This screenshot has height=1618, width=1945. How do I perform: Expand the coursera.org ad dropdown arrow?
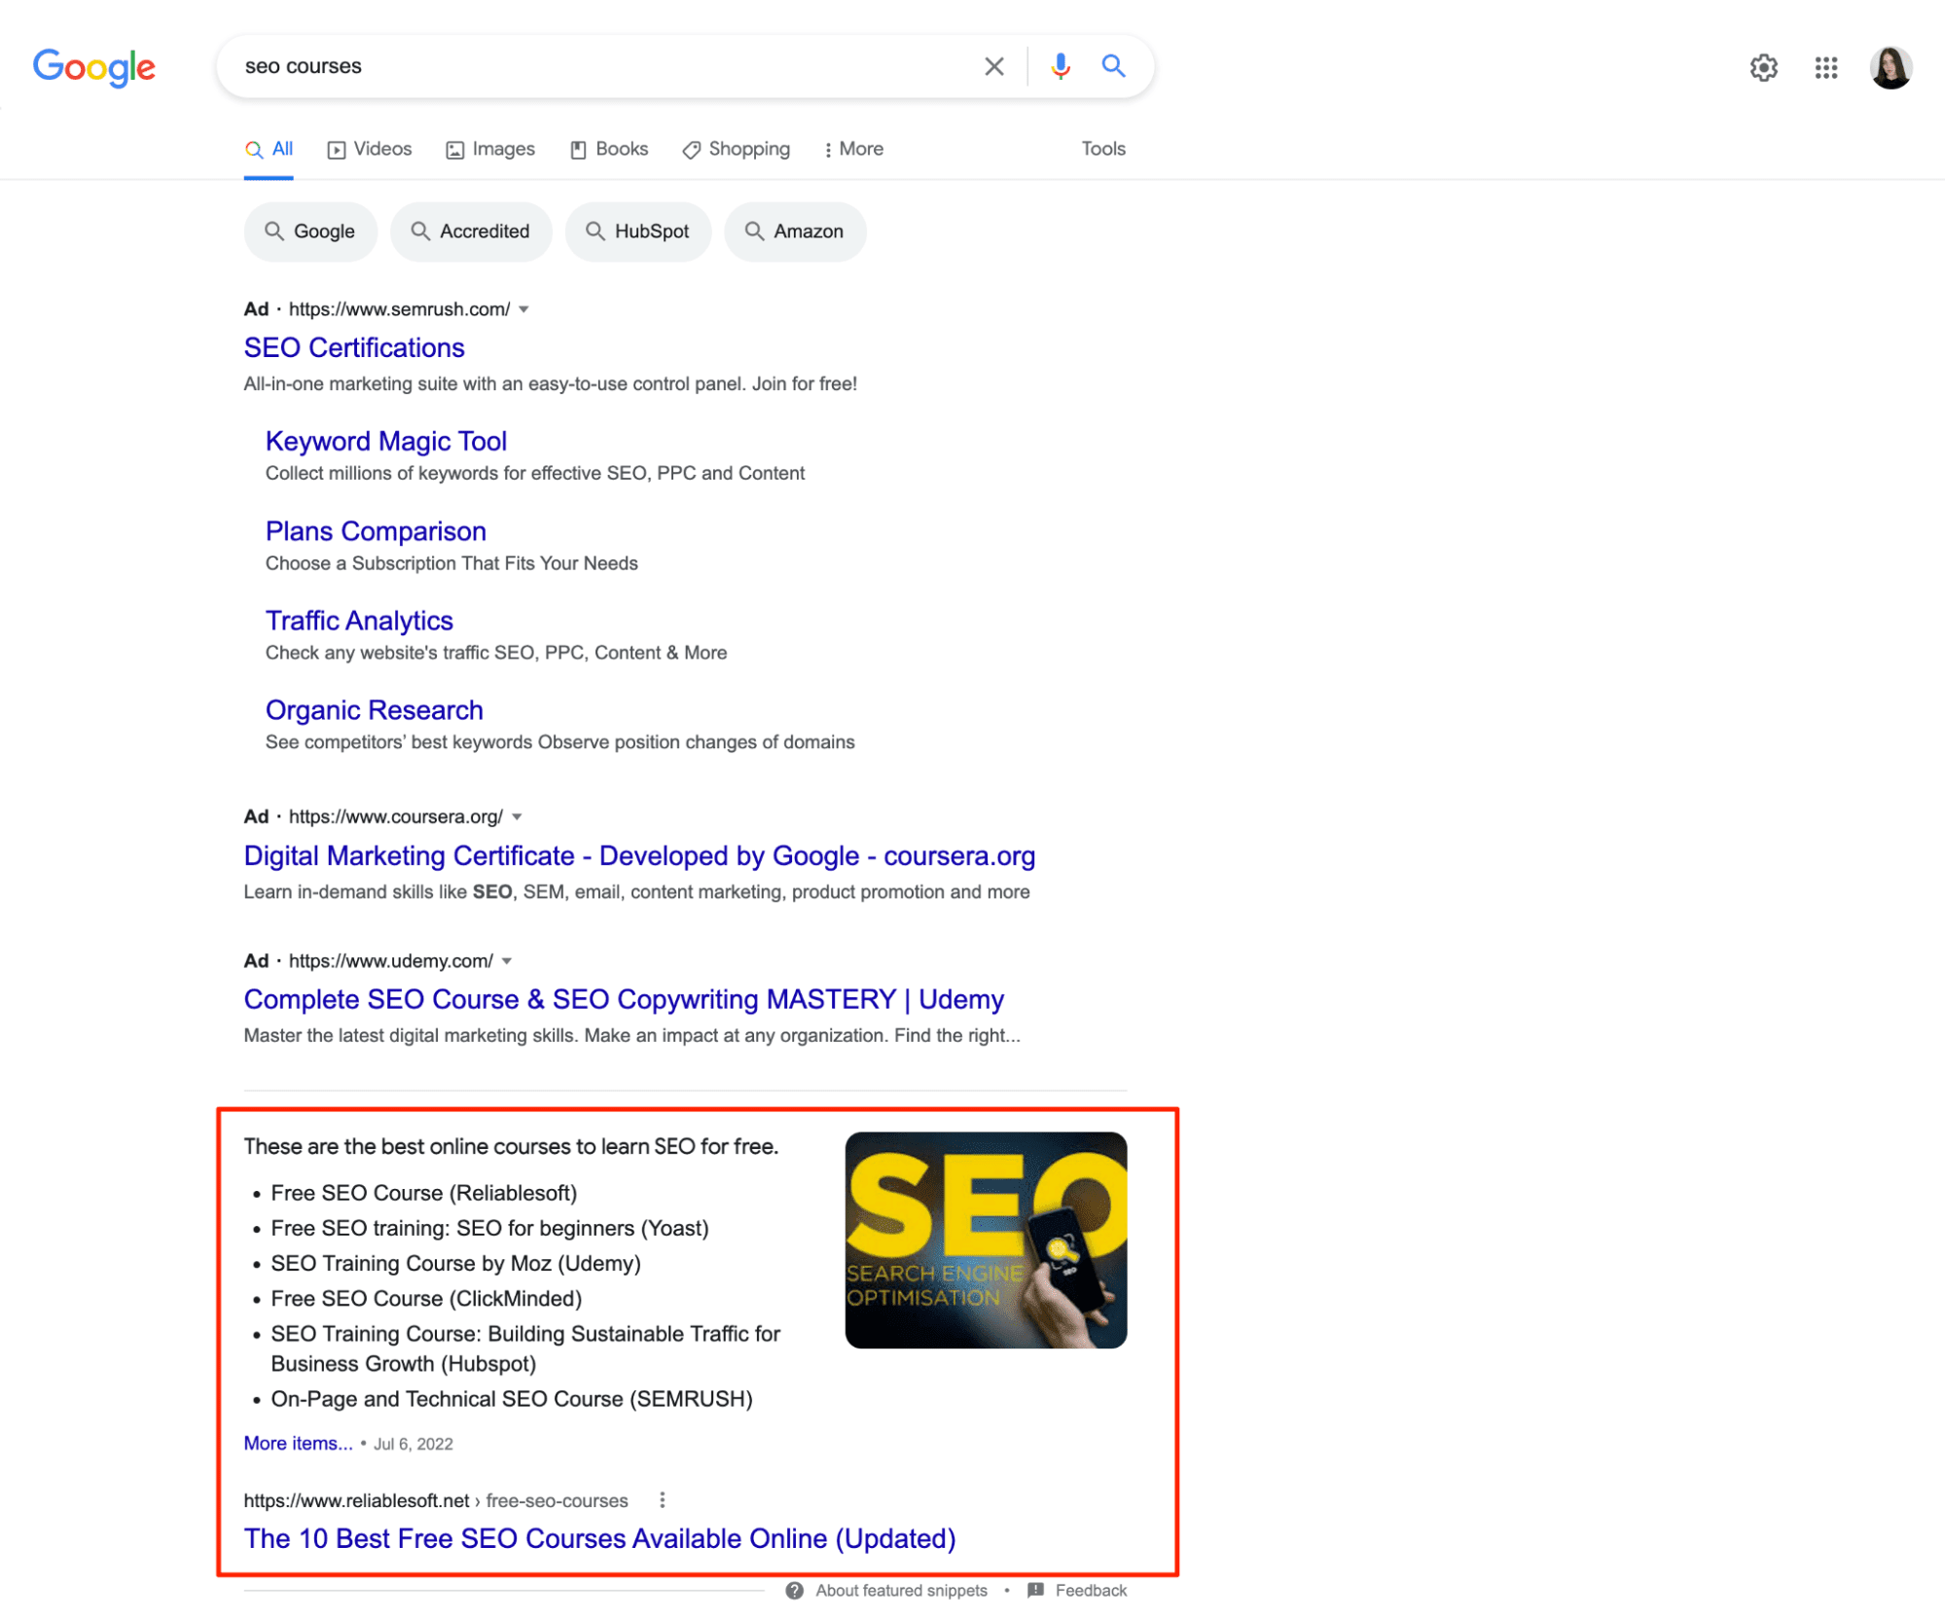click(x=517, y=816)
